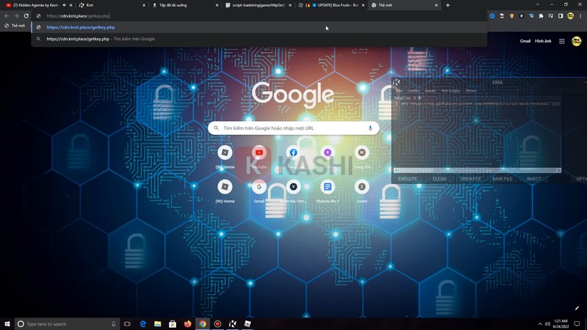Click OPEN FILE in the KRNL window
Viewport: 587px width, 330px height.
(470, 179)
